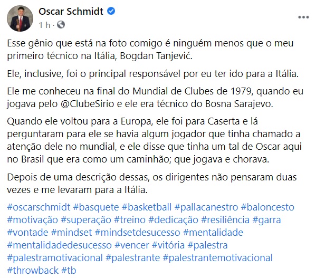This screenshot has width=325, height=278.
Task: Click the #palestramotivacional hashtag
Action: (54, 258)
